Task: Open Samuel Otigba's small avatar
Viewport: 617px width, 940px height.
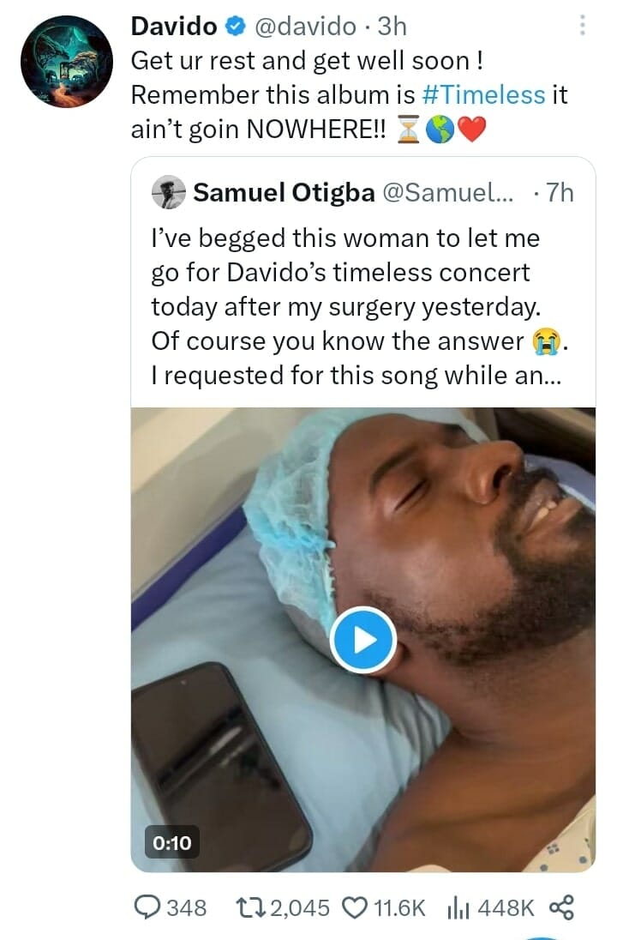Action: (x=169, y=193)
